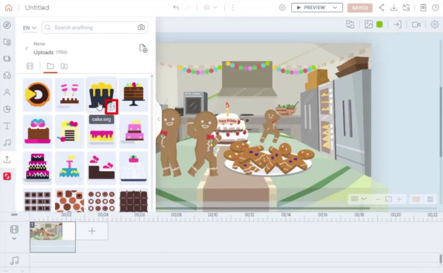The height and width of the screenshot is (273, 443).
Task: Click the Home icon in top-left corner
Action: 8,8
